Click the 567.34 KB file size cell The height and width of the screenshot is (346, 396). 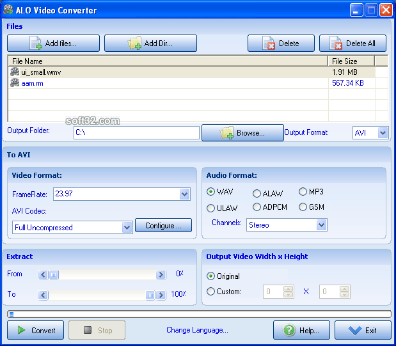point(348,83)
